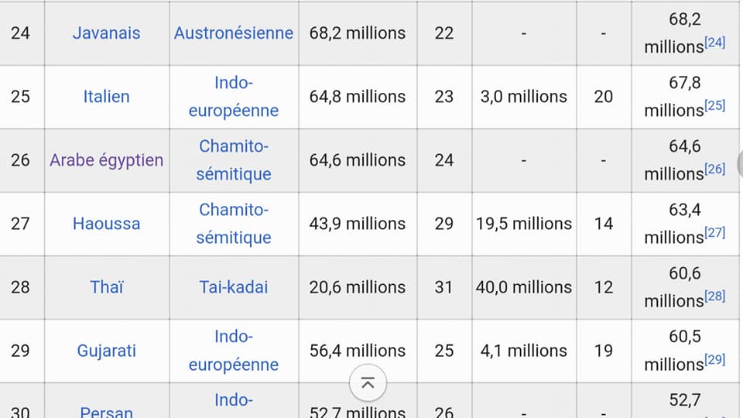Open the Gujarati language link
Image resolution: width=743 pixels, height=418 pixels.
coord(106,351)
